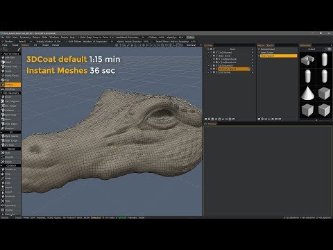Select the highlighted layer in Retopo Objects

coord(278,56)
